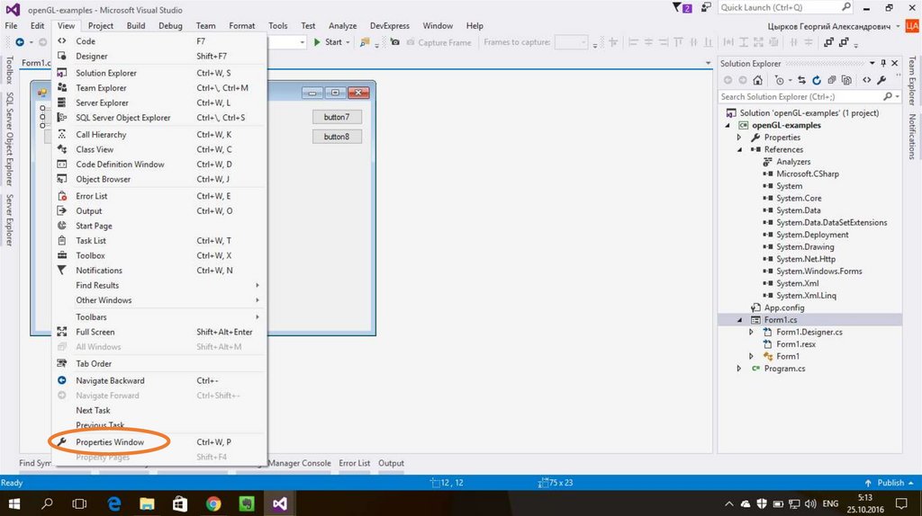Click the Home icon in Solution Explorer

point(757,80)
